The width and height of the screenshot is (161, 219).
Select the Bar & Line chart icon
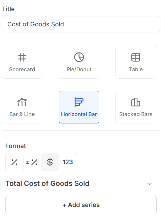(x=22, y=102)
